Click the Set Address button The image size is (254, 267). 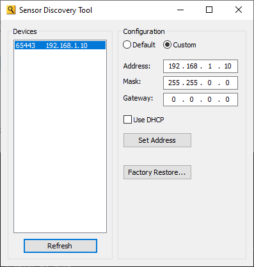[157, 140]
